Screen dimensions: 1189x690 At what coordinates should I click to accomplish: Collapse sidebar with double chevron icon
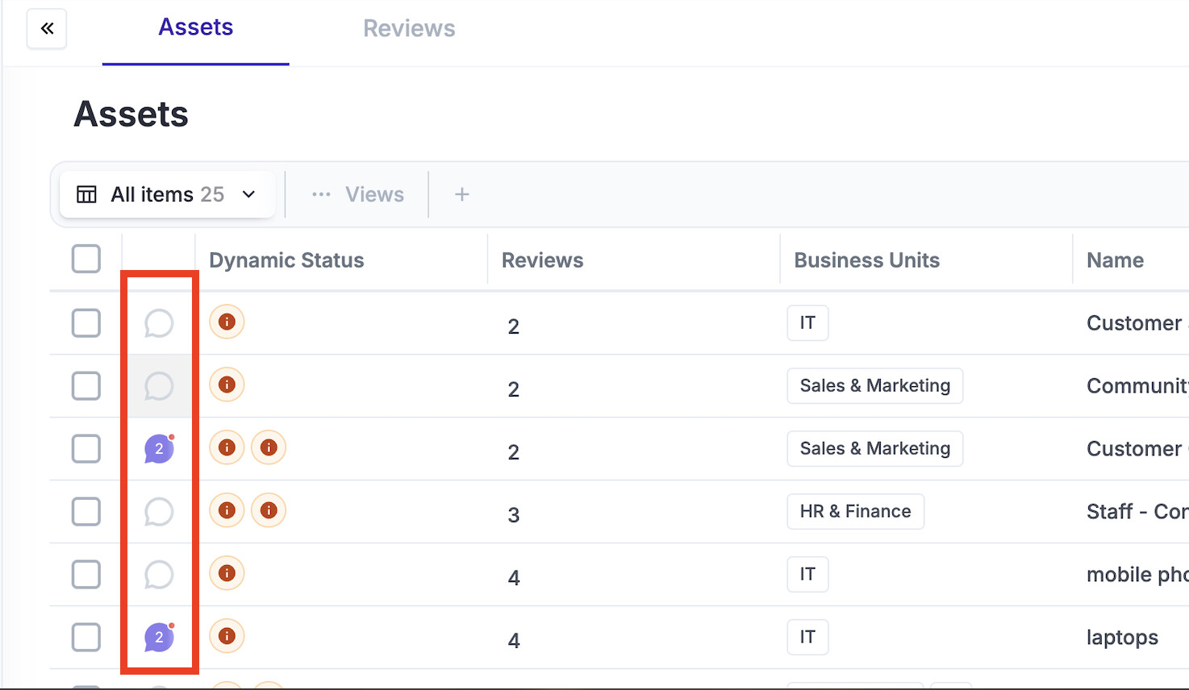click(47, 29)
